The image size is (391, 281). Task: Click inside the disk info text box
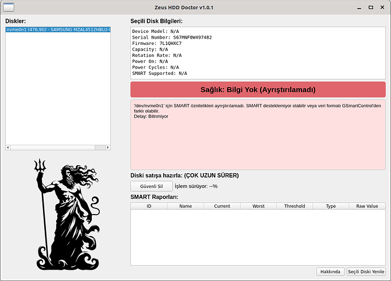click(258, 52)
